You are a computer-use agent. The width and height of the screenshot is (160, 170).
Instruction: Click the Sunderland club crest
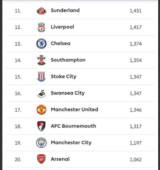[41, 11]
